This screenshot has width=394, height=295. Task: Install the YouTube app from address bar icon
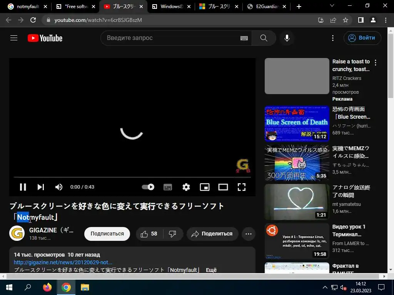tap(321, 20)
